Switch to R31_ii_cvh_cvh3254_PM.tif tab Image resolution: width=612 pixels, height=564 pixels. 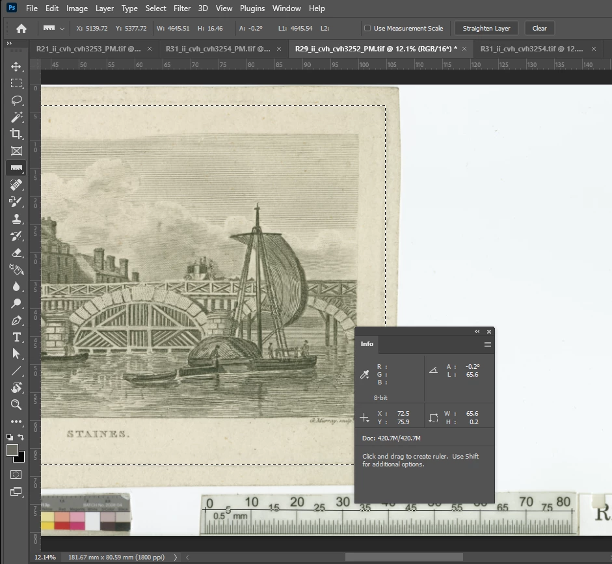click(218, 49)
